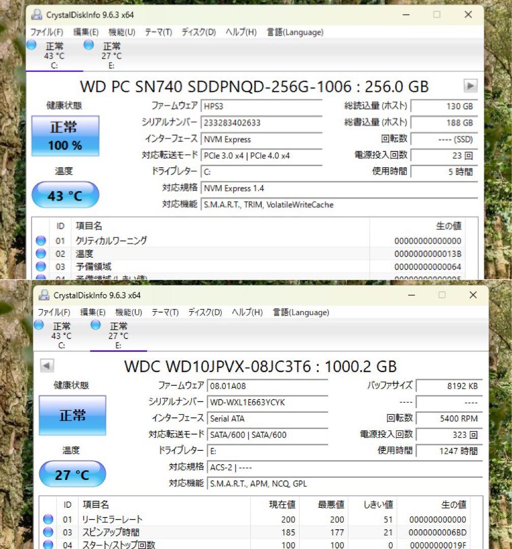Open 言語(Language) menu in bottom window

(x=301, y=312)
